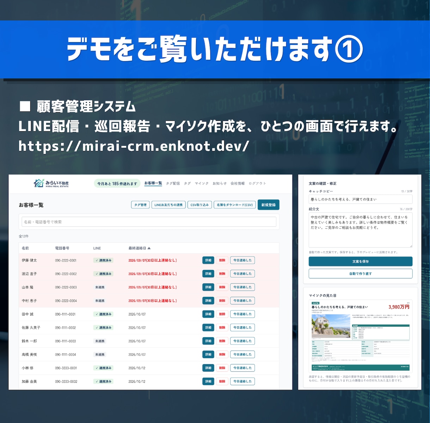Remove 中村 恵子 using 削除
Viewport: 430px width, 423px height.
[x=222, y=301]
